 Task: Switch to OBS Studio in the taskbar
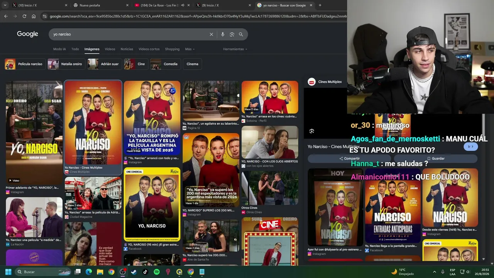(123, 272)
